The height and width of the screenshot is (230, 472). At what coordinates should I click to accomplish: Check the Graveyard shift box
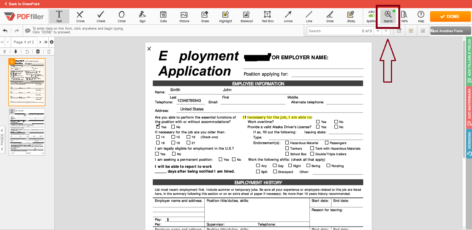[x=275, y=171]
